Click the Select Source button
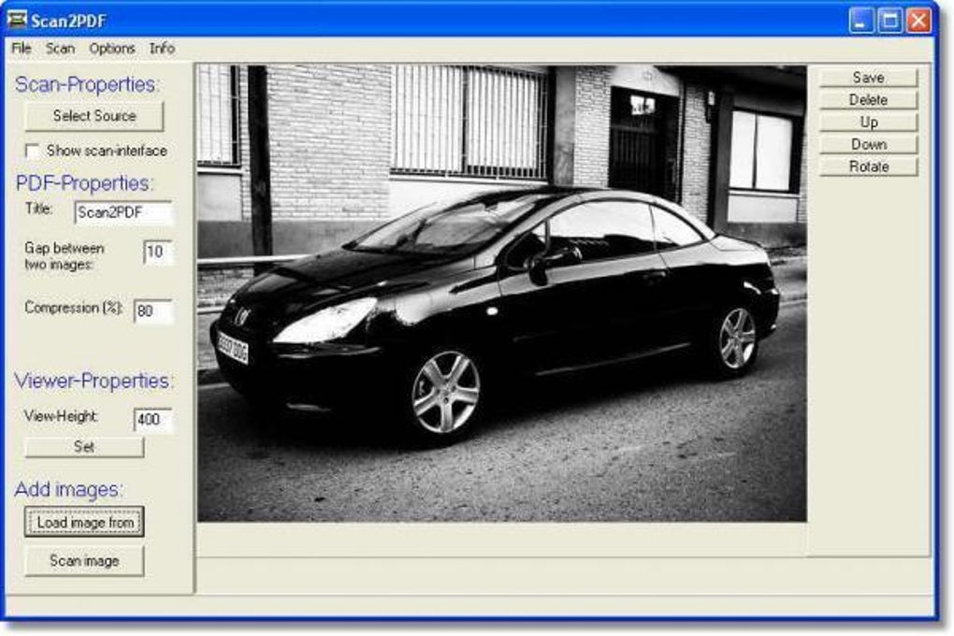The width and height of the screenshot is (954, 636). (x=94, y=116)
